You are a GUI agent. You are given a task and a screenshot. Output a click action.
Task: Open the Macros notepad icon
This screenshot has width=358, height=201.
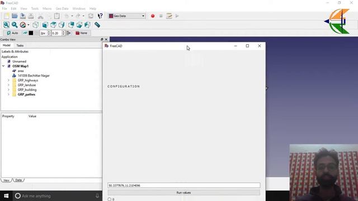[169, 16]
